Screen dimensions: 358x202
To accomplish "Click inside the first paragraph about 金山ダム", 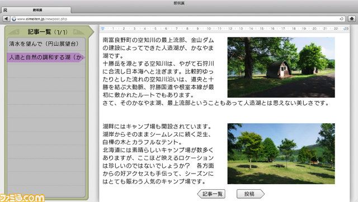I will [x=158, y=48].
